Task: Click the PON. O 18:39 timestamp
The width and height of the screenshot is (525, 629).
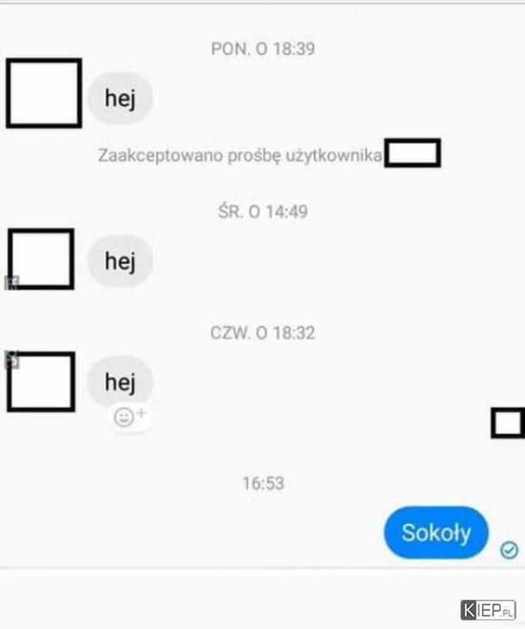Action: click(262, 49)
